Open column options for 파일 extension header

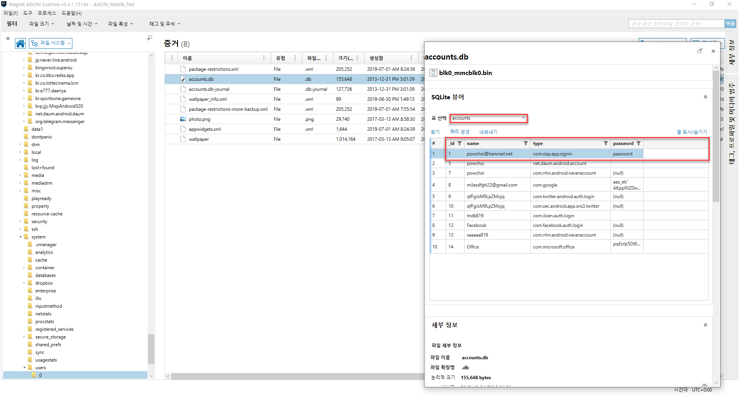point(326,58)
